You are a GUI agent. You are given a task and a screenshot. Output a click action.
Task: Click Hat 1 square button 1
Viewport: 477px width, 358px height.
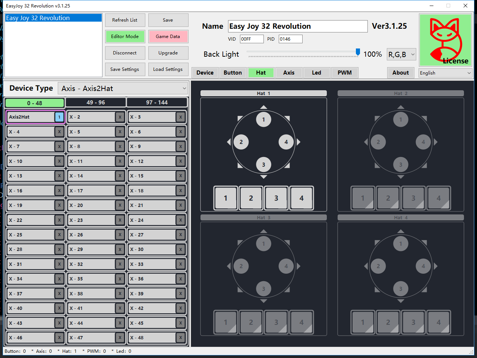[225, 198]
